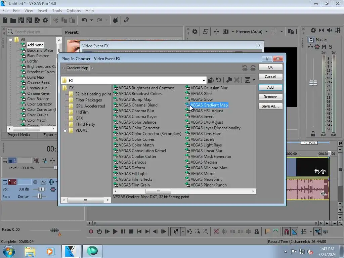Open the File menu
The height and width of the screenshot is (258, 344).
point(5,10)
